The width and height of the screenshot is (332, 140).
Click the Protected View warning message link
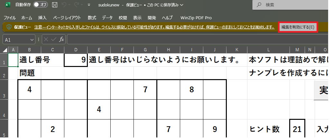154,27
